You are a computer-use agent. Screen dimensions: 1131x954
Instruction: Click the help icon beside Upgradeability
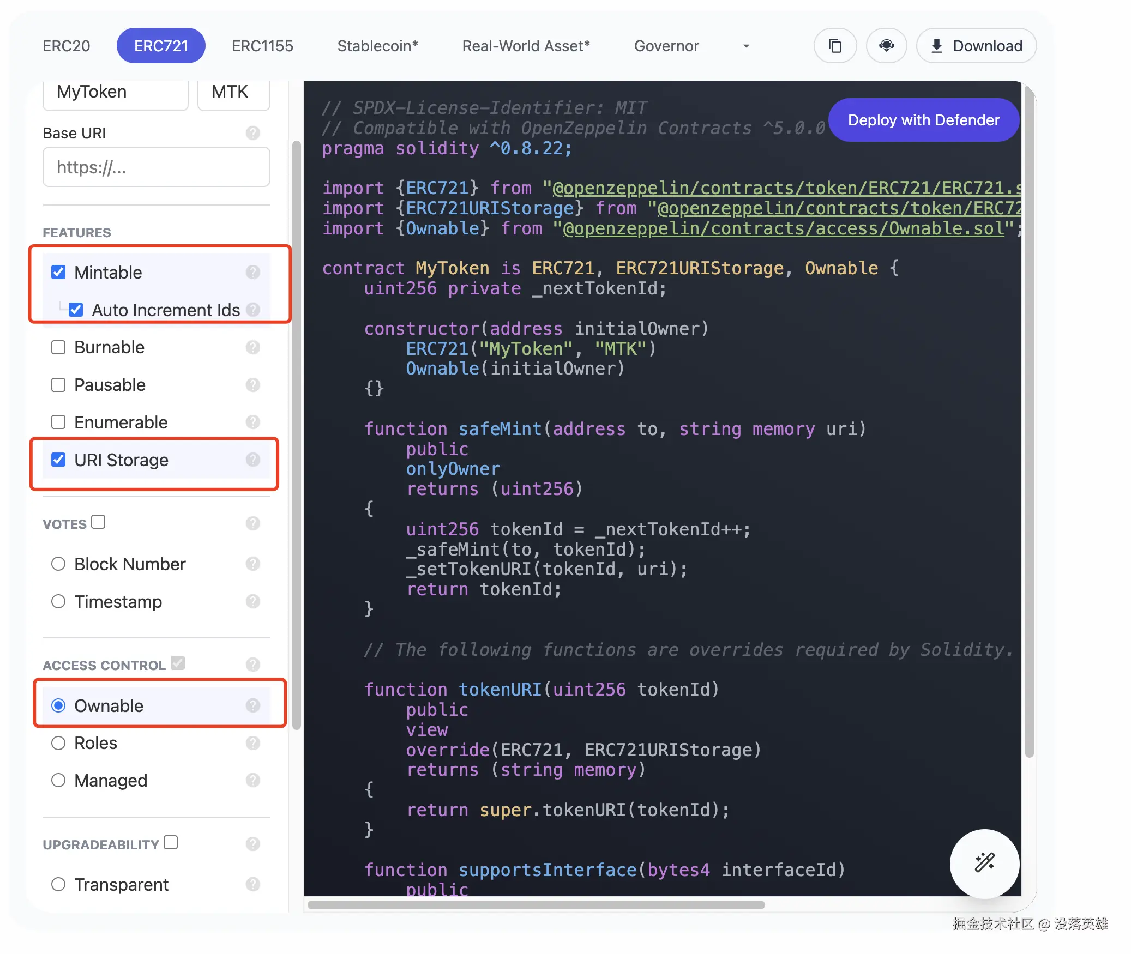click(x=252, y=844)
